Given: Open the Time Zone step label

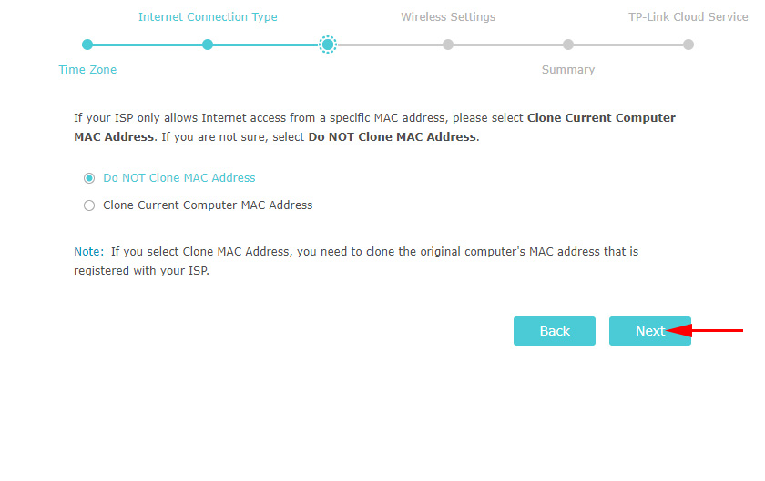Looking at the screenshot, I should coord(87,70).
